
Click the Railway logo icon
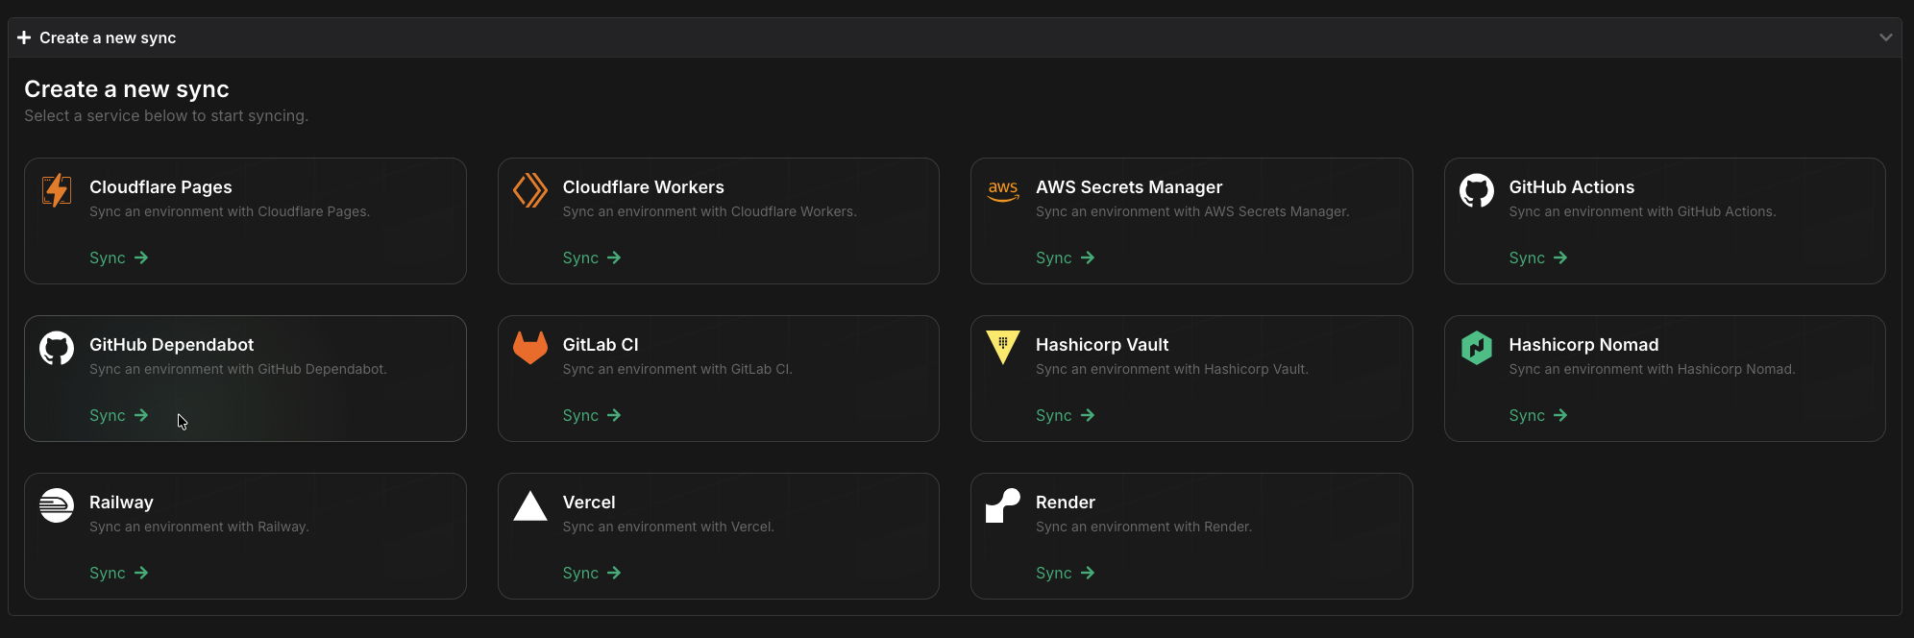(x=57, y=505)
